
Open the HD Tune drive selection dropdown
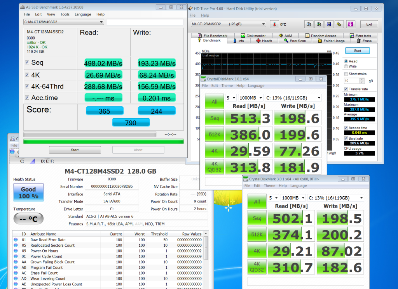point(228,24)
